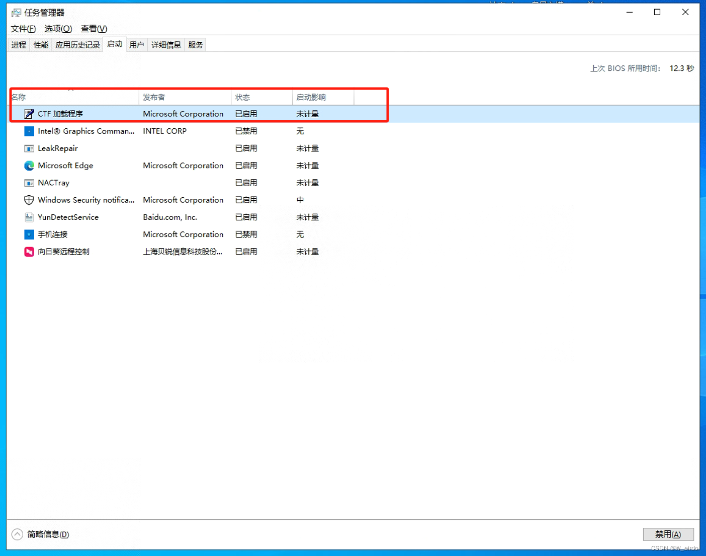This screenshot has height=556, width=706.
Task: Switch to the 性能 tab
Action: click(41, 45)
